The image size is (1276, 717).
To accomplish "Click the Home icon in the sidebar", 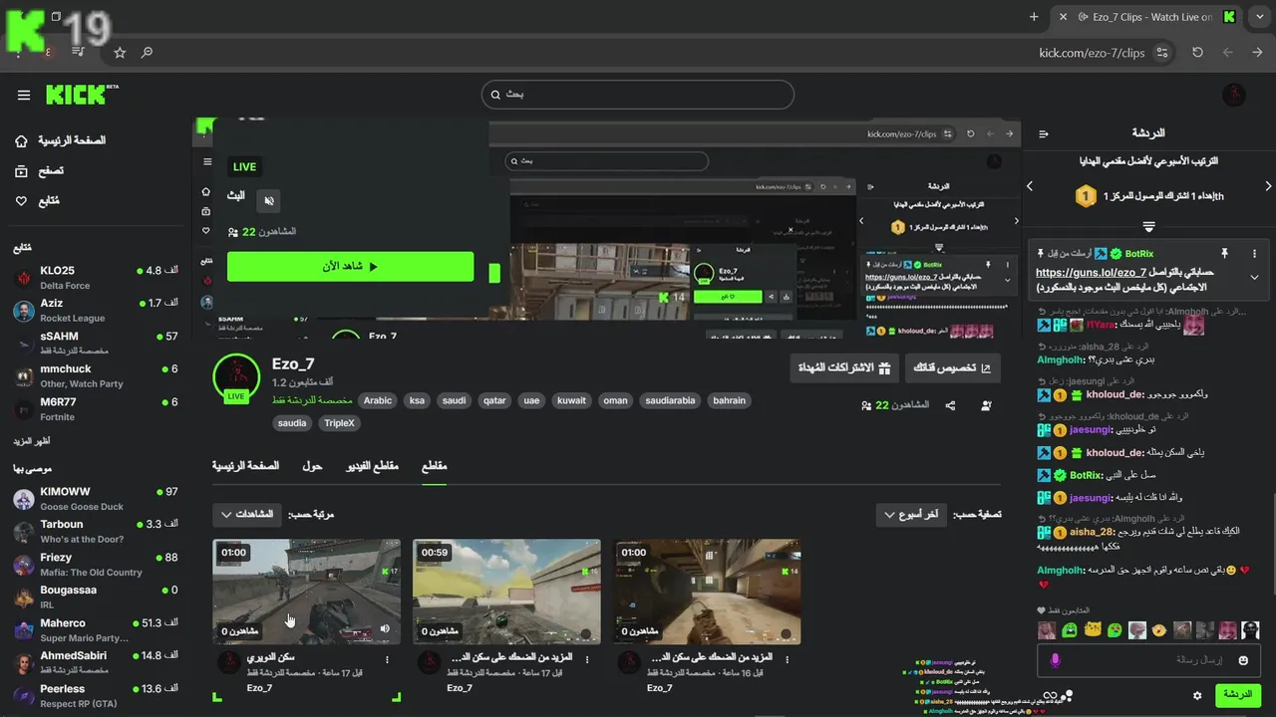I will (22, 141).
